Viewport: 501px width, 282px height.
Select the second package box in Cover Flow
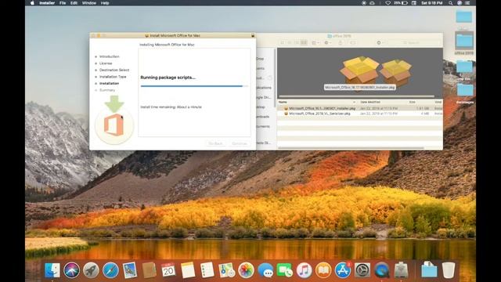396,72
